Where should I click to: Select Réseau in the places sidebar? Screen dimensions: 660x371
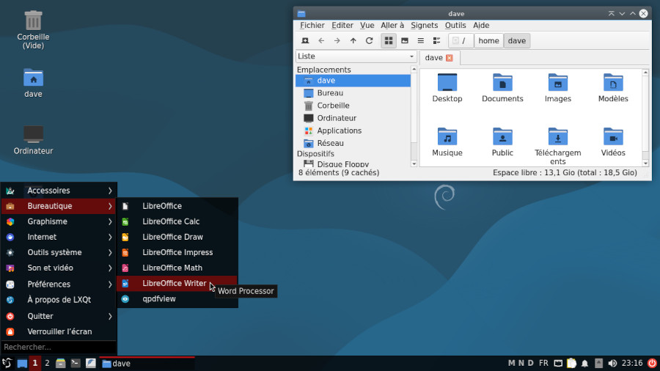353,144
